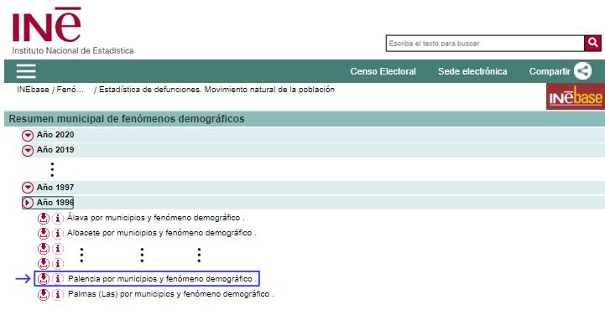Open the hamburger navigation menu
Screen dimensions: 605x310
pyautogui.click(x=26, y=71)
